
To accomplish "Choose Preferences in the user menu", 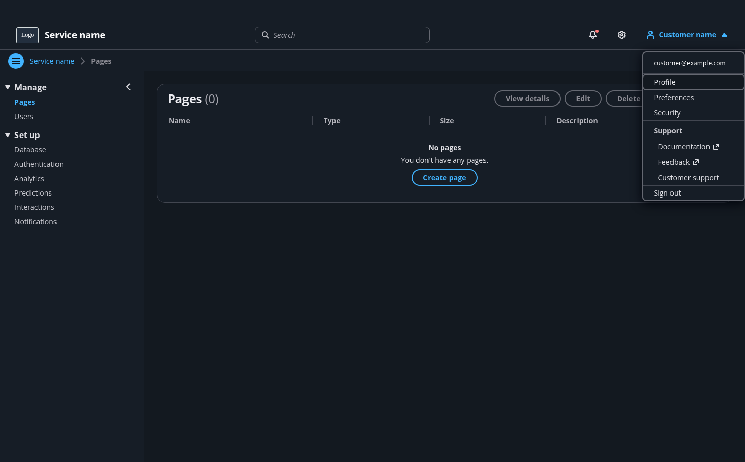I will point(674,98).
